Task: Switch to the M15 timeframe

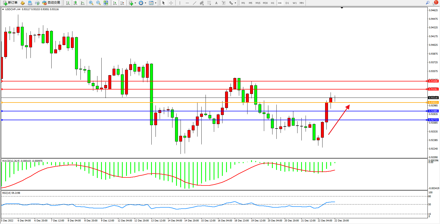Action: click(x=258, y=3)
